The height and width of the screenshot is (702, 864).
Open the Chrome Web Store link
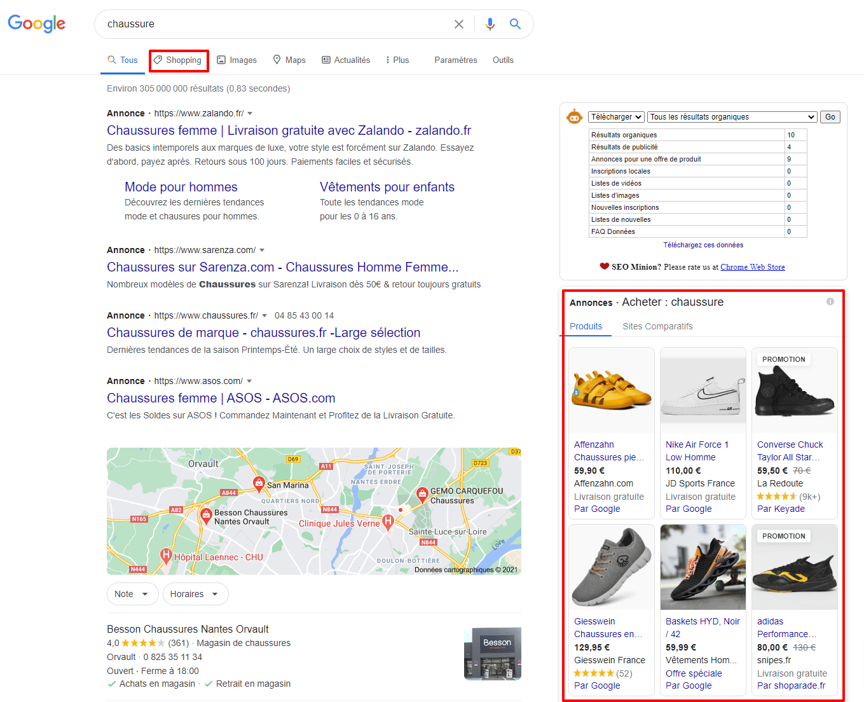(753, 267)
